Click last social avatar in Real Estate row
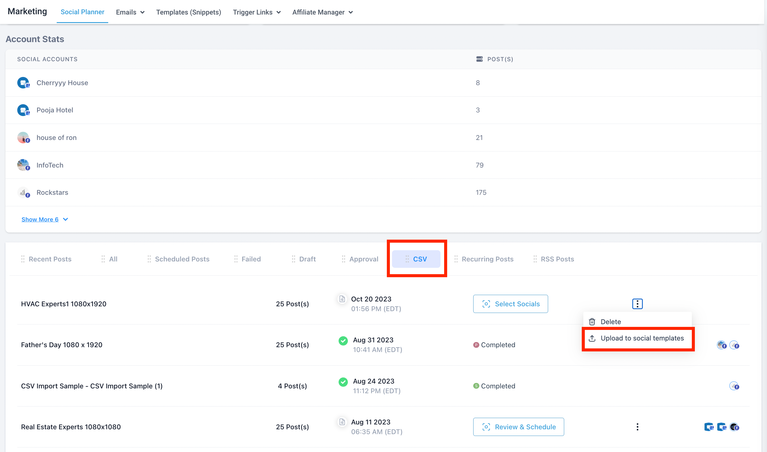767x452 pixels. [x=734, y=427]
